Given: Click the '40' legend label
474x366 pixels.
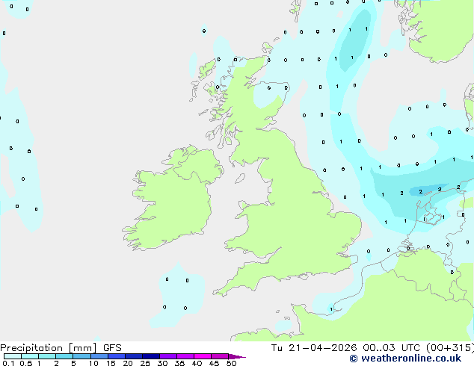Looking at the screenshot, I should [197, 363].
